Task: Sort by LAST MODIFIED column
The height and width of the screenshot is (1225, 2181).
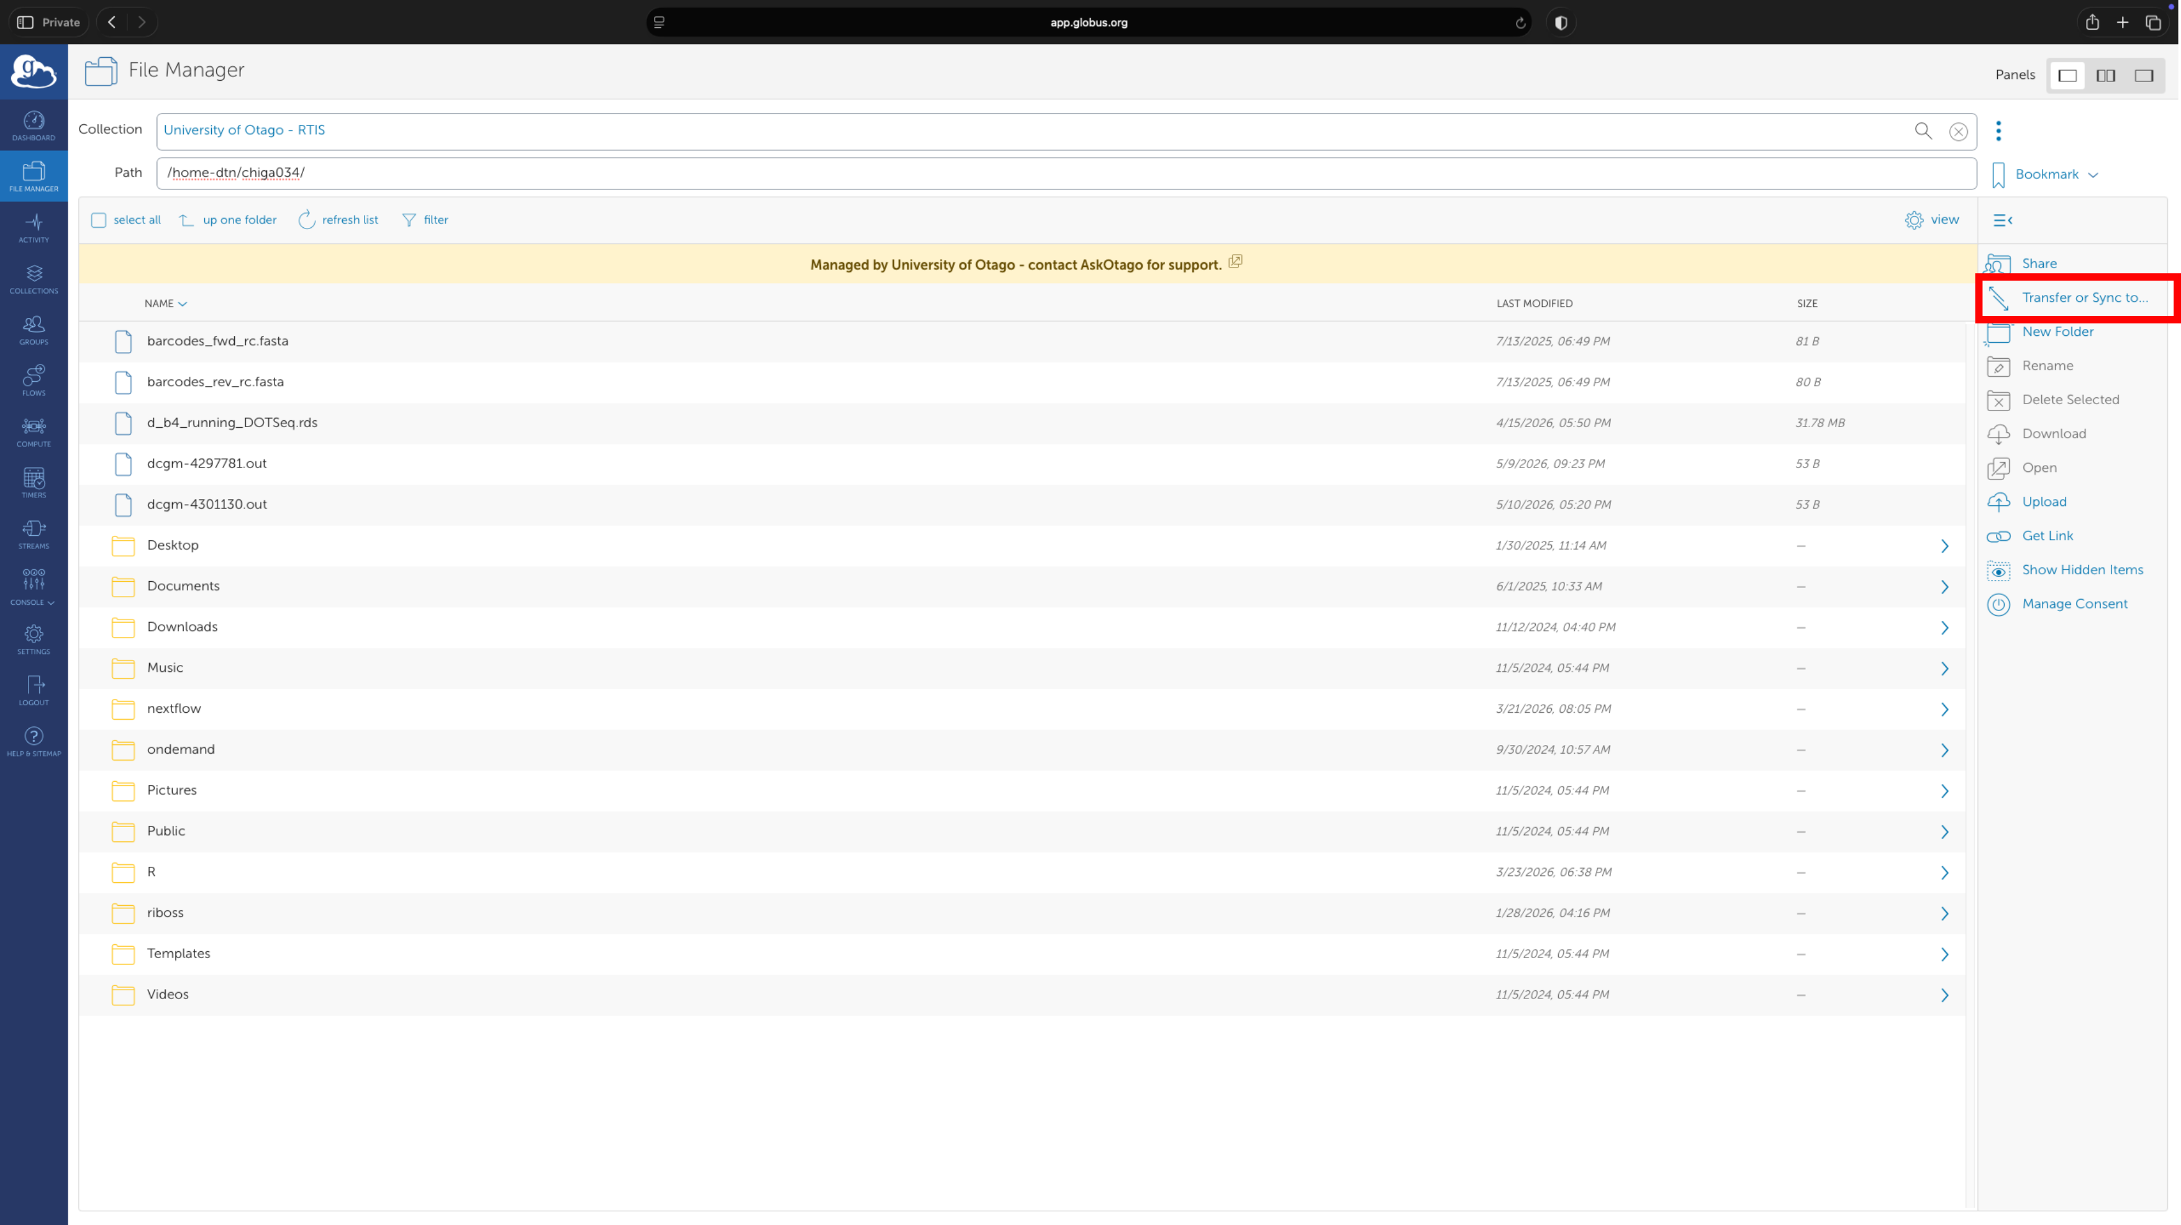Action: pos(1534,303)
